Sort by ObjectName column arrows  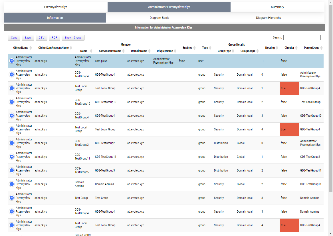[x=31, y=48]
